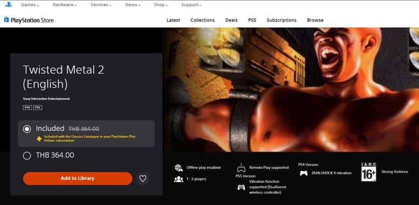Click the PlayStation logo icon
The height and width of the screenshot is (205, 419).
coord(8,5)
